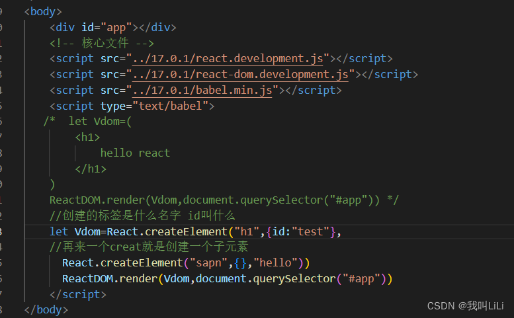Click the commented opening h1 tag
514x318 pixels.
point(87,138)
